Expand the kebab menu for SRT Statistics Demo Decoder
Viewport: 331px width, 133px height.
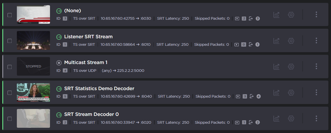[x=316, y=92]
